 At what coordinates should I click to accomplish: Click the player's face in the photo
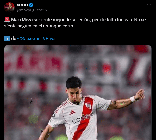[x=74, y=94]
